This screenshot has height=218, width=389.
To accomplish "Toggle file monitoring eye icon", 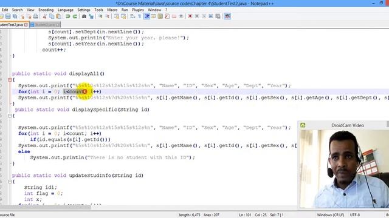I will [181, 16].
